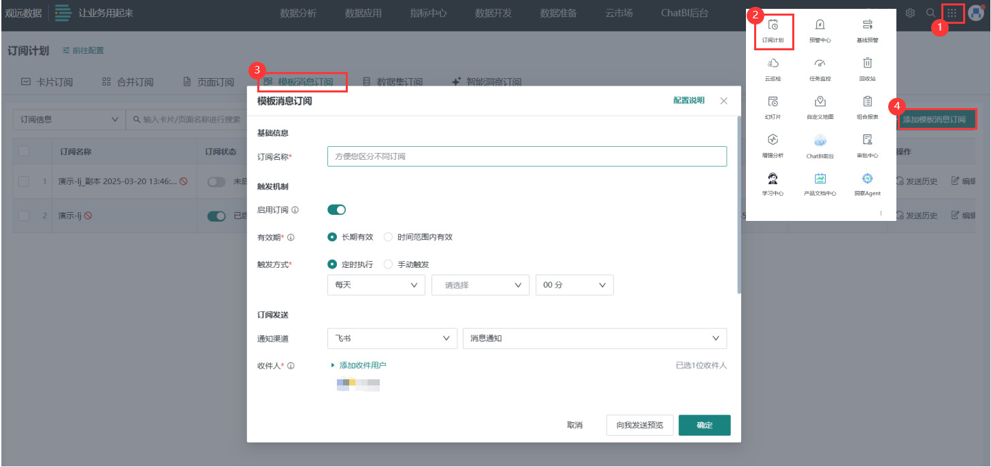The width and height of the screenshot is (991, 467).
Task: Disable the 启用订阅 switch
Action: pos(336,209)
